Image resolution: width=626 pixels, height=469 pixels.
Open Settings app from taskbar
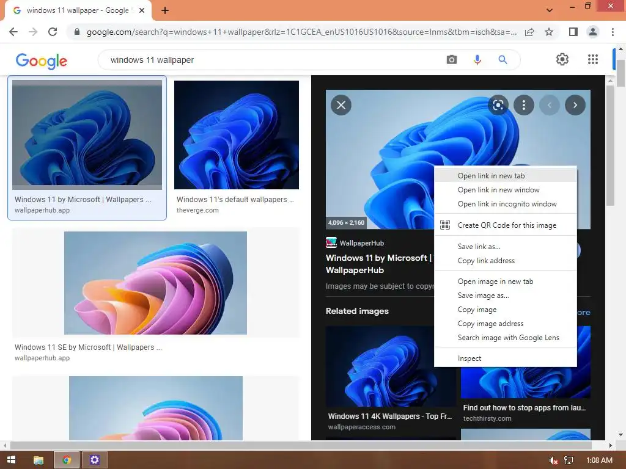pyautogui.click(x=94, y=460)
